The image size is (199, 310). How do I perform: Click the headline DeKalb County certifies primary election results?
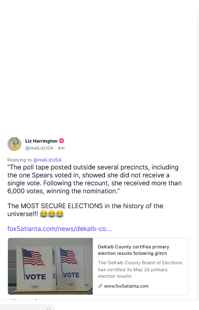(x=133, y=250)
